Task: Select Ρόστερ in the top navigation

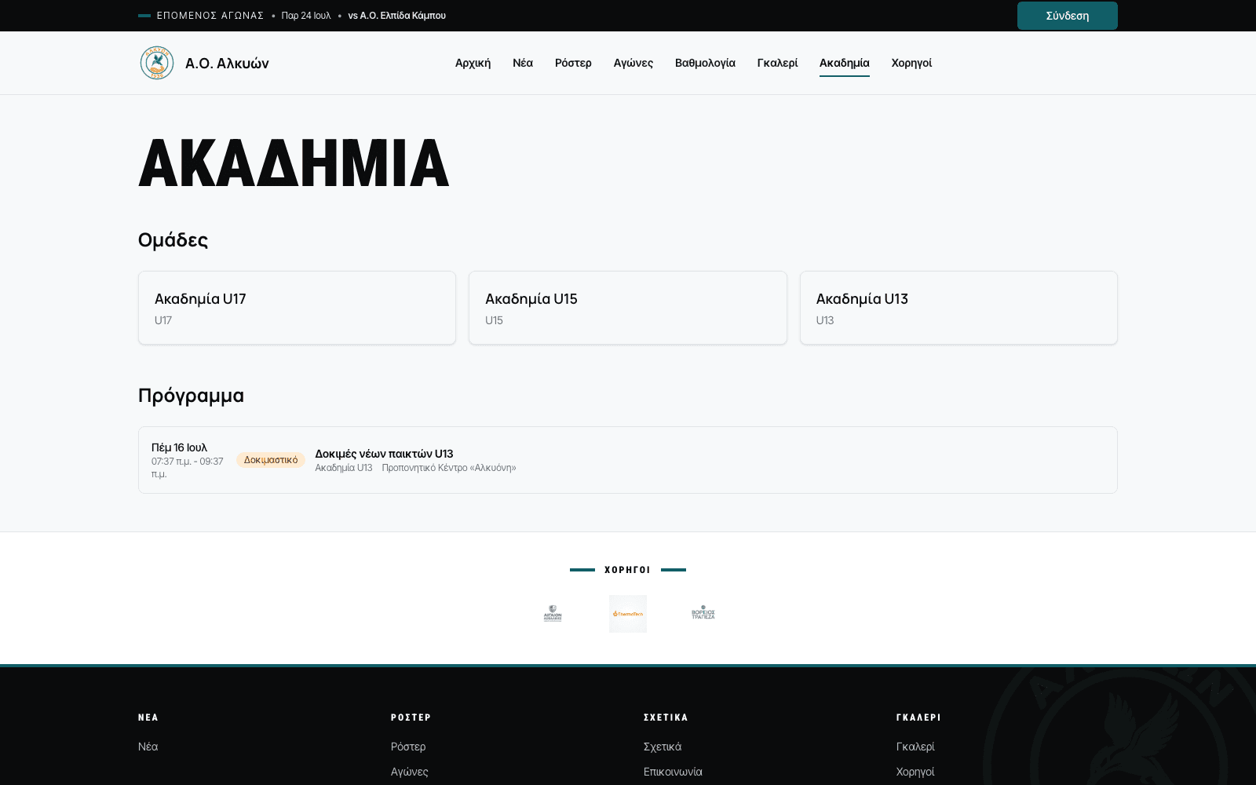Action: [x=573, y=63]
